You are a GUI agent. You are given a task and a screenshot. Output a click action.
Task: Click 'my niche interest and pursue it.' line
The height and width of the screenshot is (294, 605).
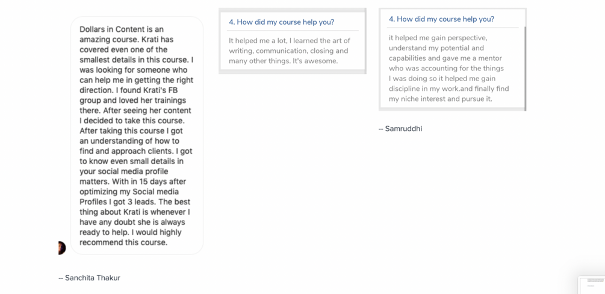click(441, 99)
